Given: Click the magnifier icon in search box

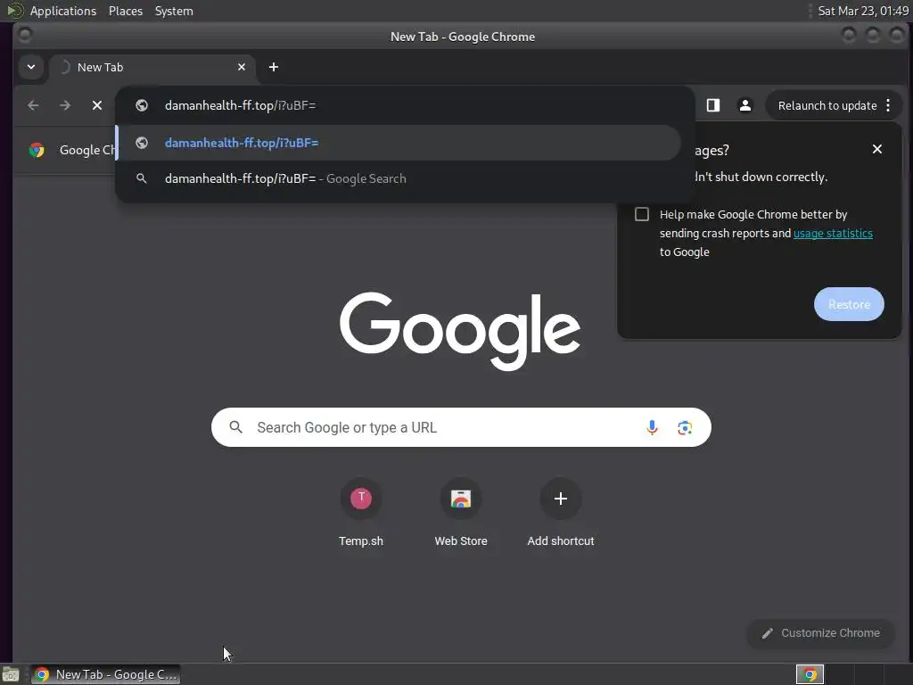Looking at the screenshot, I should pos(235,427).
